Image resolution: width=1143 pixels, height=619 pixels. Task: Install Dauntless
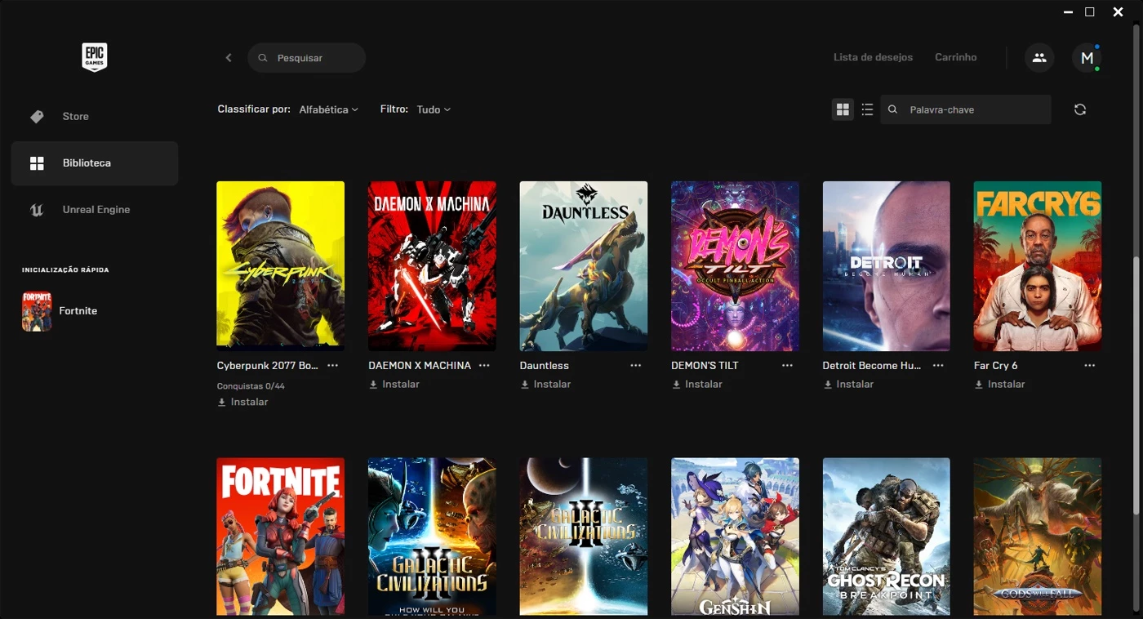point(545,384)
